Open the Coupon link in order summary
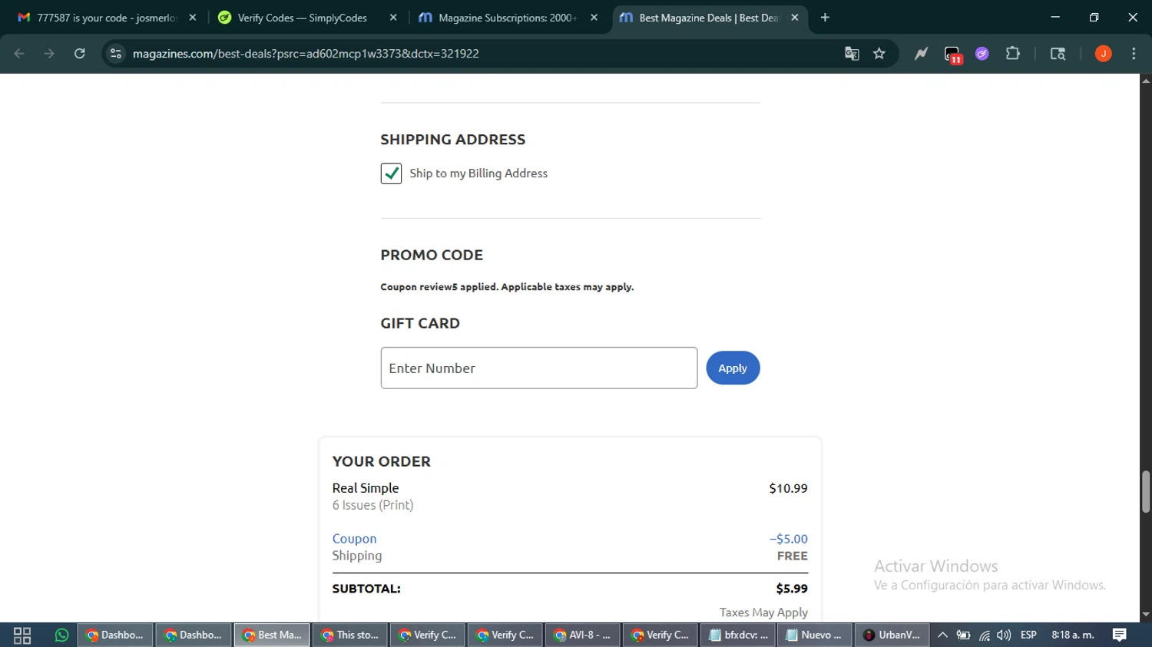The width and height of the screenshot is (1152, 647). pyautogui.click(x=354, y=539)
